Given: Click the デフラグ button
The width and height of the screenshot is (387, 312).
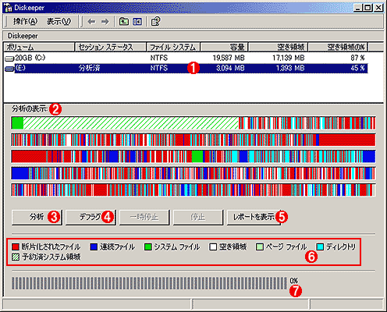Looking at the screenshot, I should pos(91,218).
